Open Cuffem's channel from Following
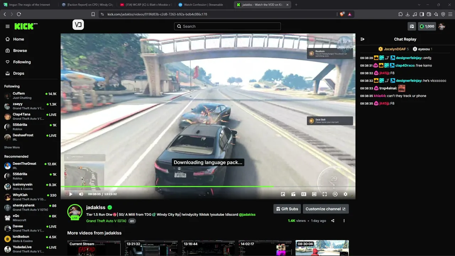Screen dimensions: 455x256 pyautogui.click(x=30, y=96)
